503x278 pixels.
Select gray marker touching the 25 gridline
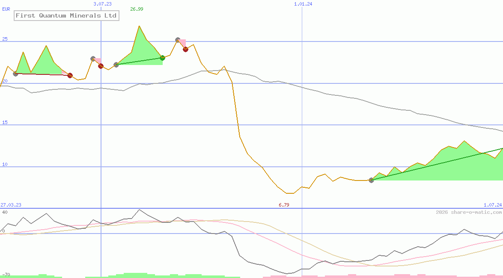tap(178, 40)
